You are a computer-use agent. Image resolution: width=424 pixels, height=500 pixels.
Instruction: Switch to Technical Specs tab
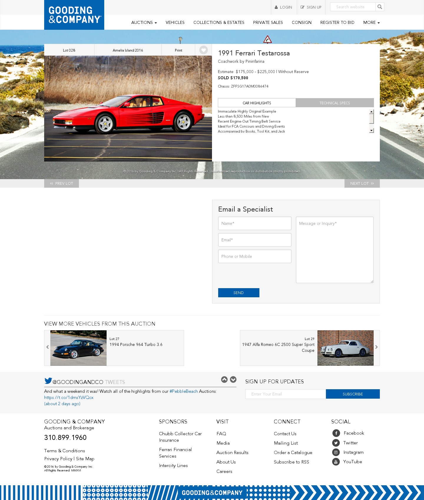click(x=335, y=103)
